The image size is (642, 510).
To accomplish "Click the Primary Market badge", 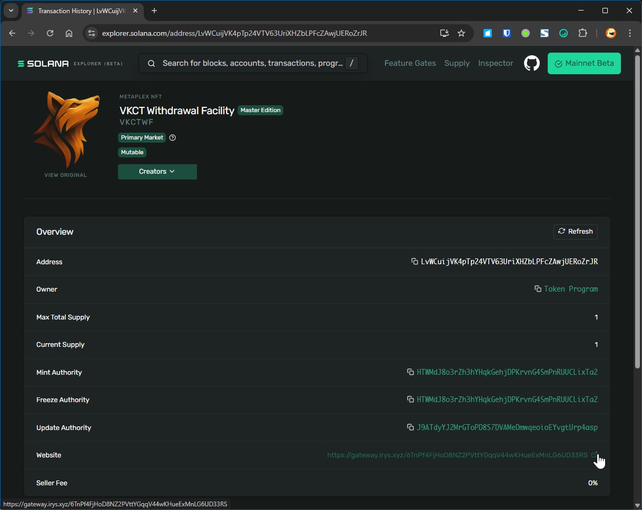I will 142,137.
